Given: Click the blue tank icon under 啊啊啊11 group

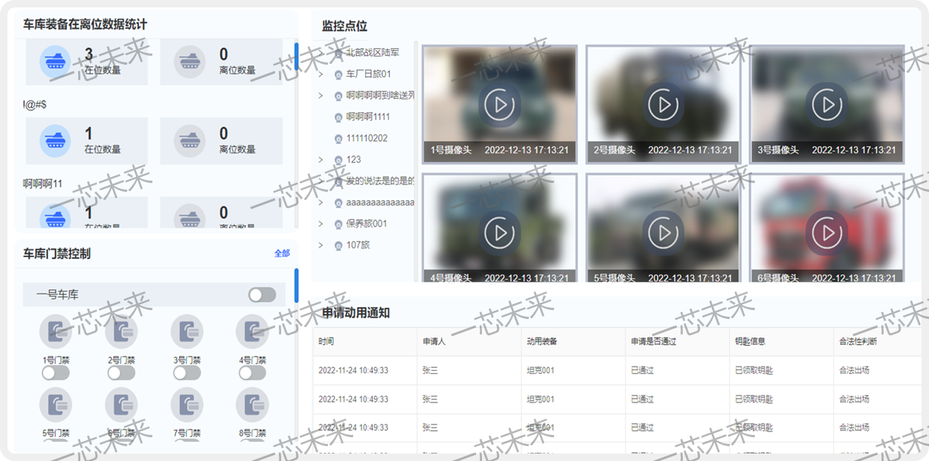Looking at the screenshot, I should pyautogui.click(x=55, y=216).
